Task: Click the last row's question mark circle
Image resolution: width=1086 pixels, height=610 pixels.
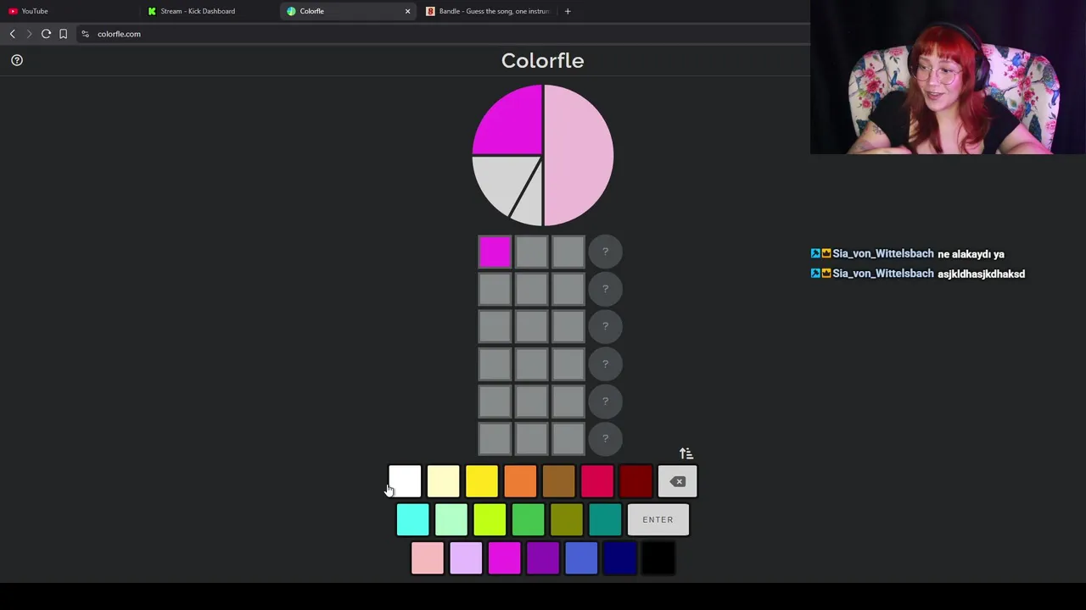Action: [x=605, y=438]
